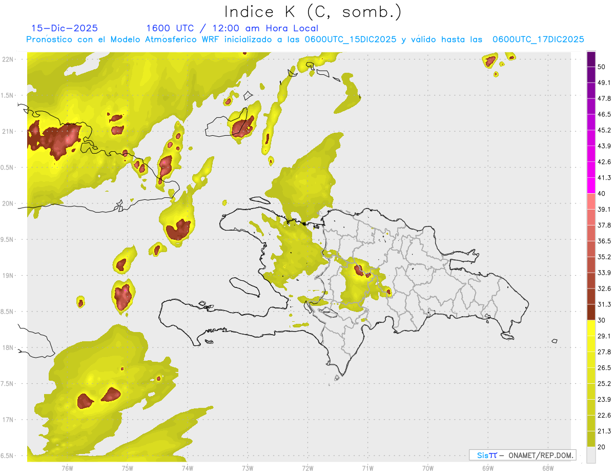Click the 22N latitude label

(8, 59)
